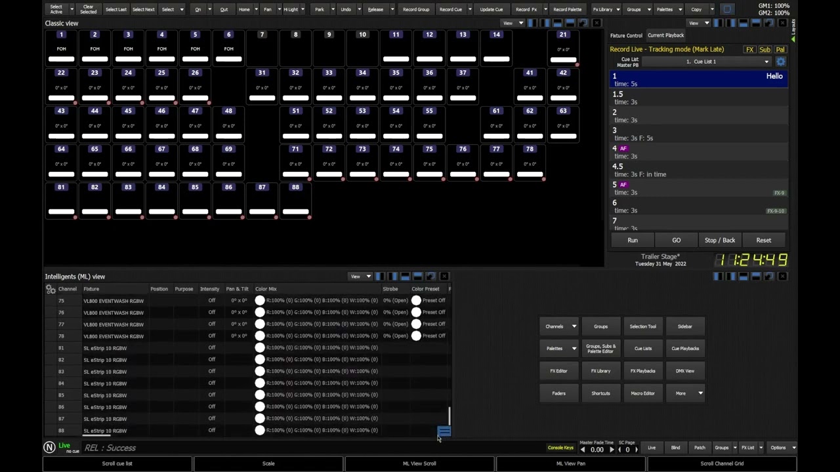Image resolution: width=840 pixels, height=472 pixels.
Task: Click the column settings icon beside Channel header
Action: (50, 289)
